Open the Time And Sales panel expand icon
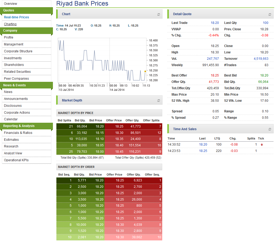275x242 pixels. point(270,129)
